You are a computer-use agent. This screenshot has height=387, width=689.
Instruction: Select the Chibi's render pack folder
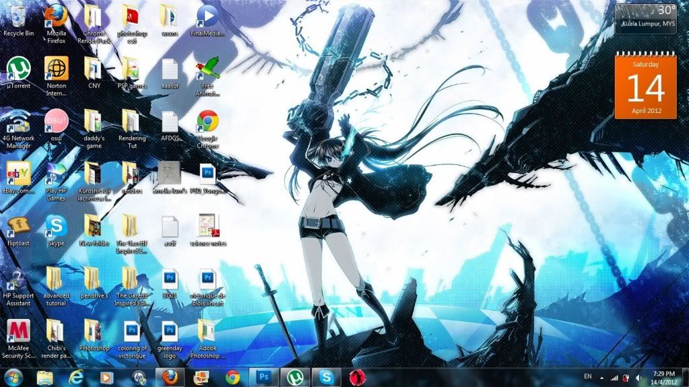(57, 339)
